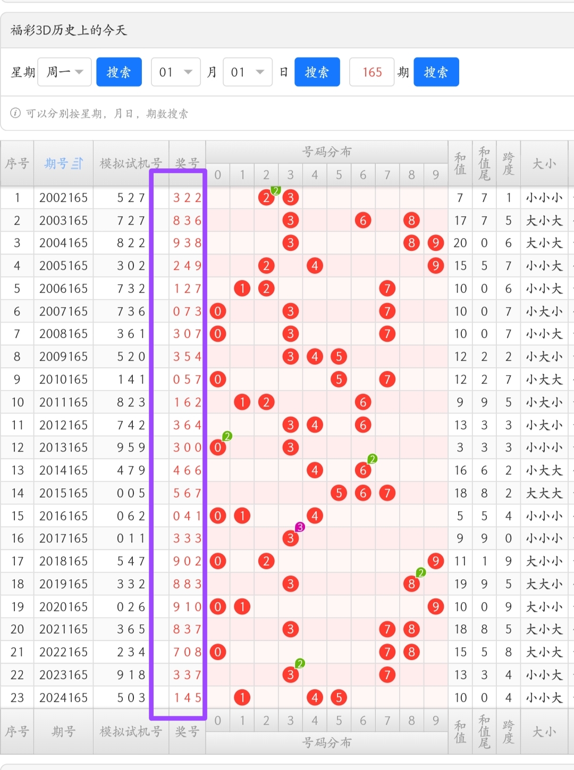Click red ball 1 in row 2024165
The width and height of the screenshot is (574, 770).
242,698
